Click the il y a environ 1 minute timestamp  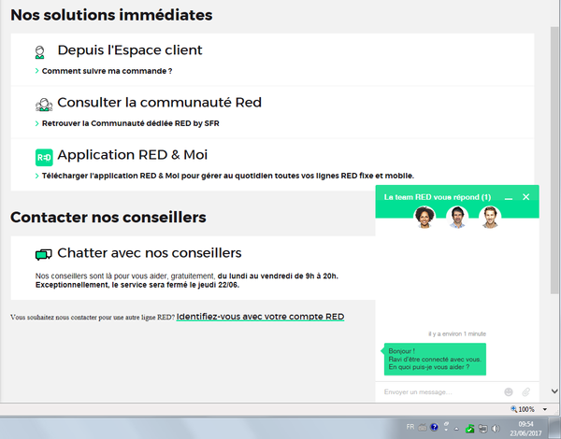457,333
